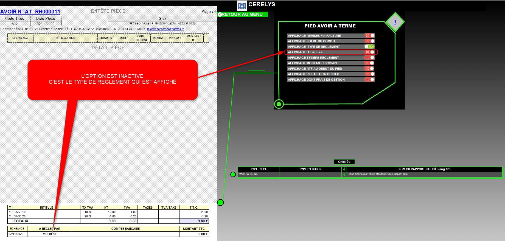
Task: Click the thierry.bercovici@hotmail.fr email link
Action: point(165,29)
